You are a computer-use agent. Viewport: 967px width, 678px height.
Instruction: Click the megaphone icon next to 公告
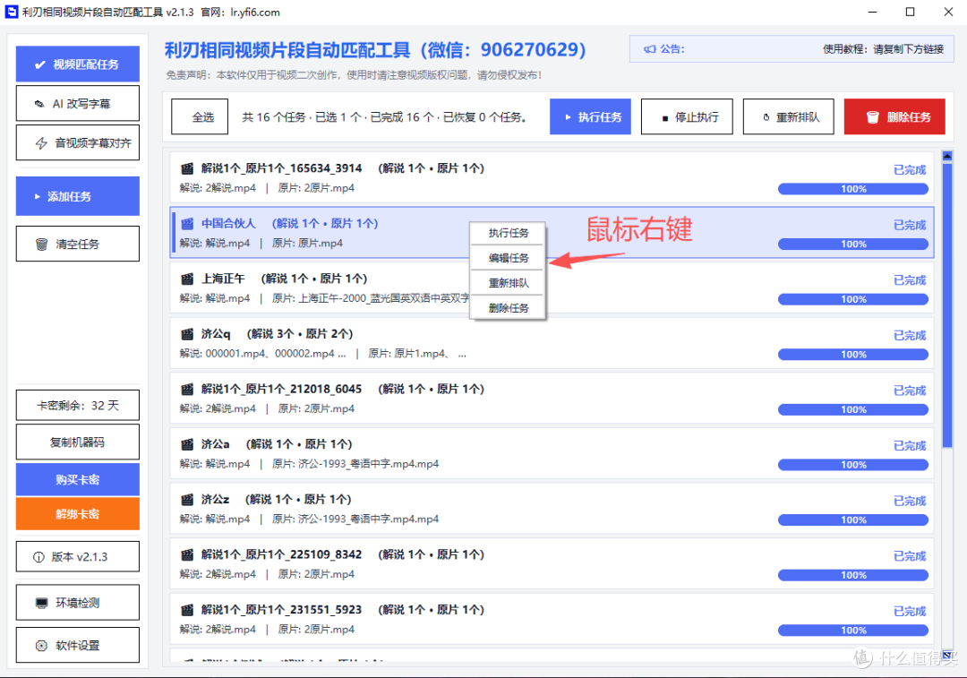coord(649,49)
